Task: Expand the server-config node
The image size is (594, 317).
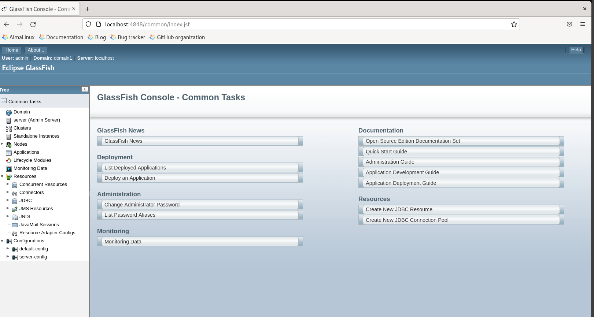Action: [x=8, y=257]
